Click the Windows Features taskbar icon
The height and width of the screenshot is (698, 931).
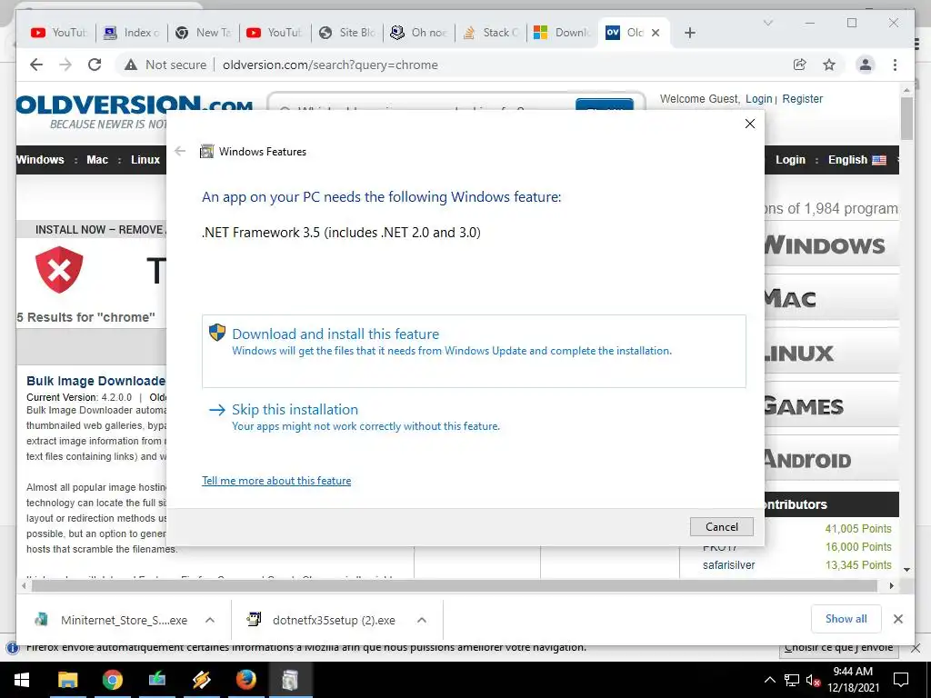[x=290, y=680]
